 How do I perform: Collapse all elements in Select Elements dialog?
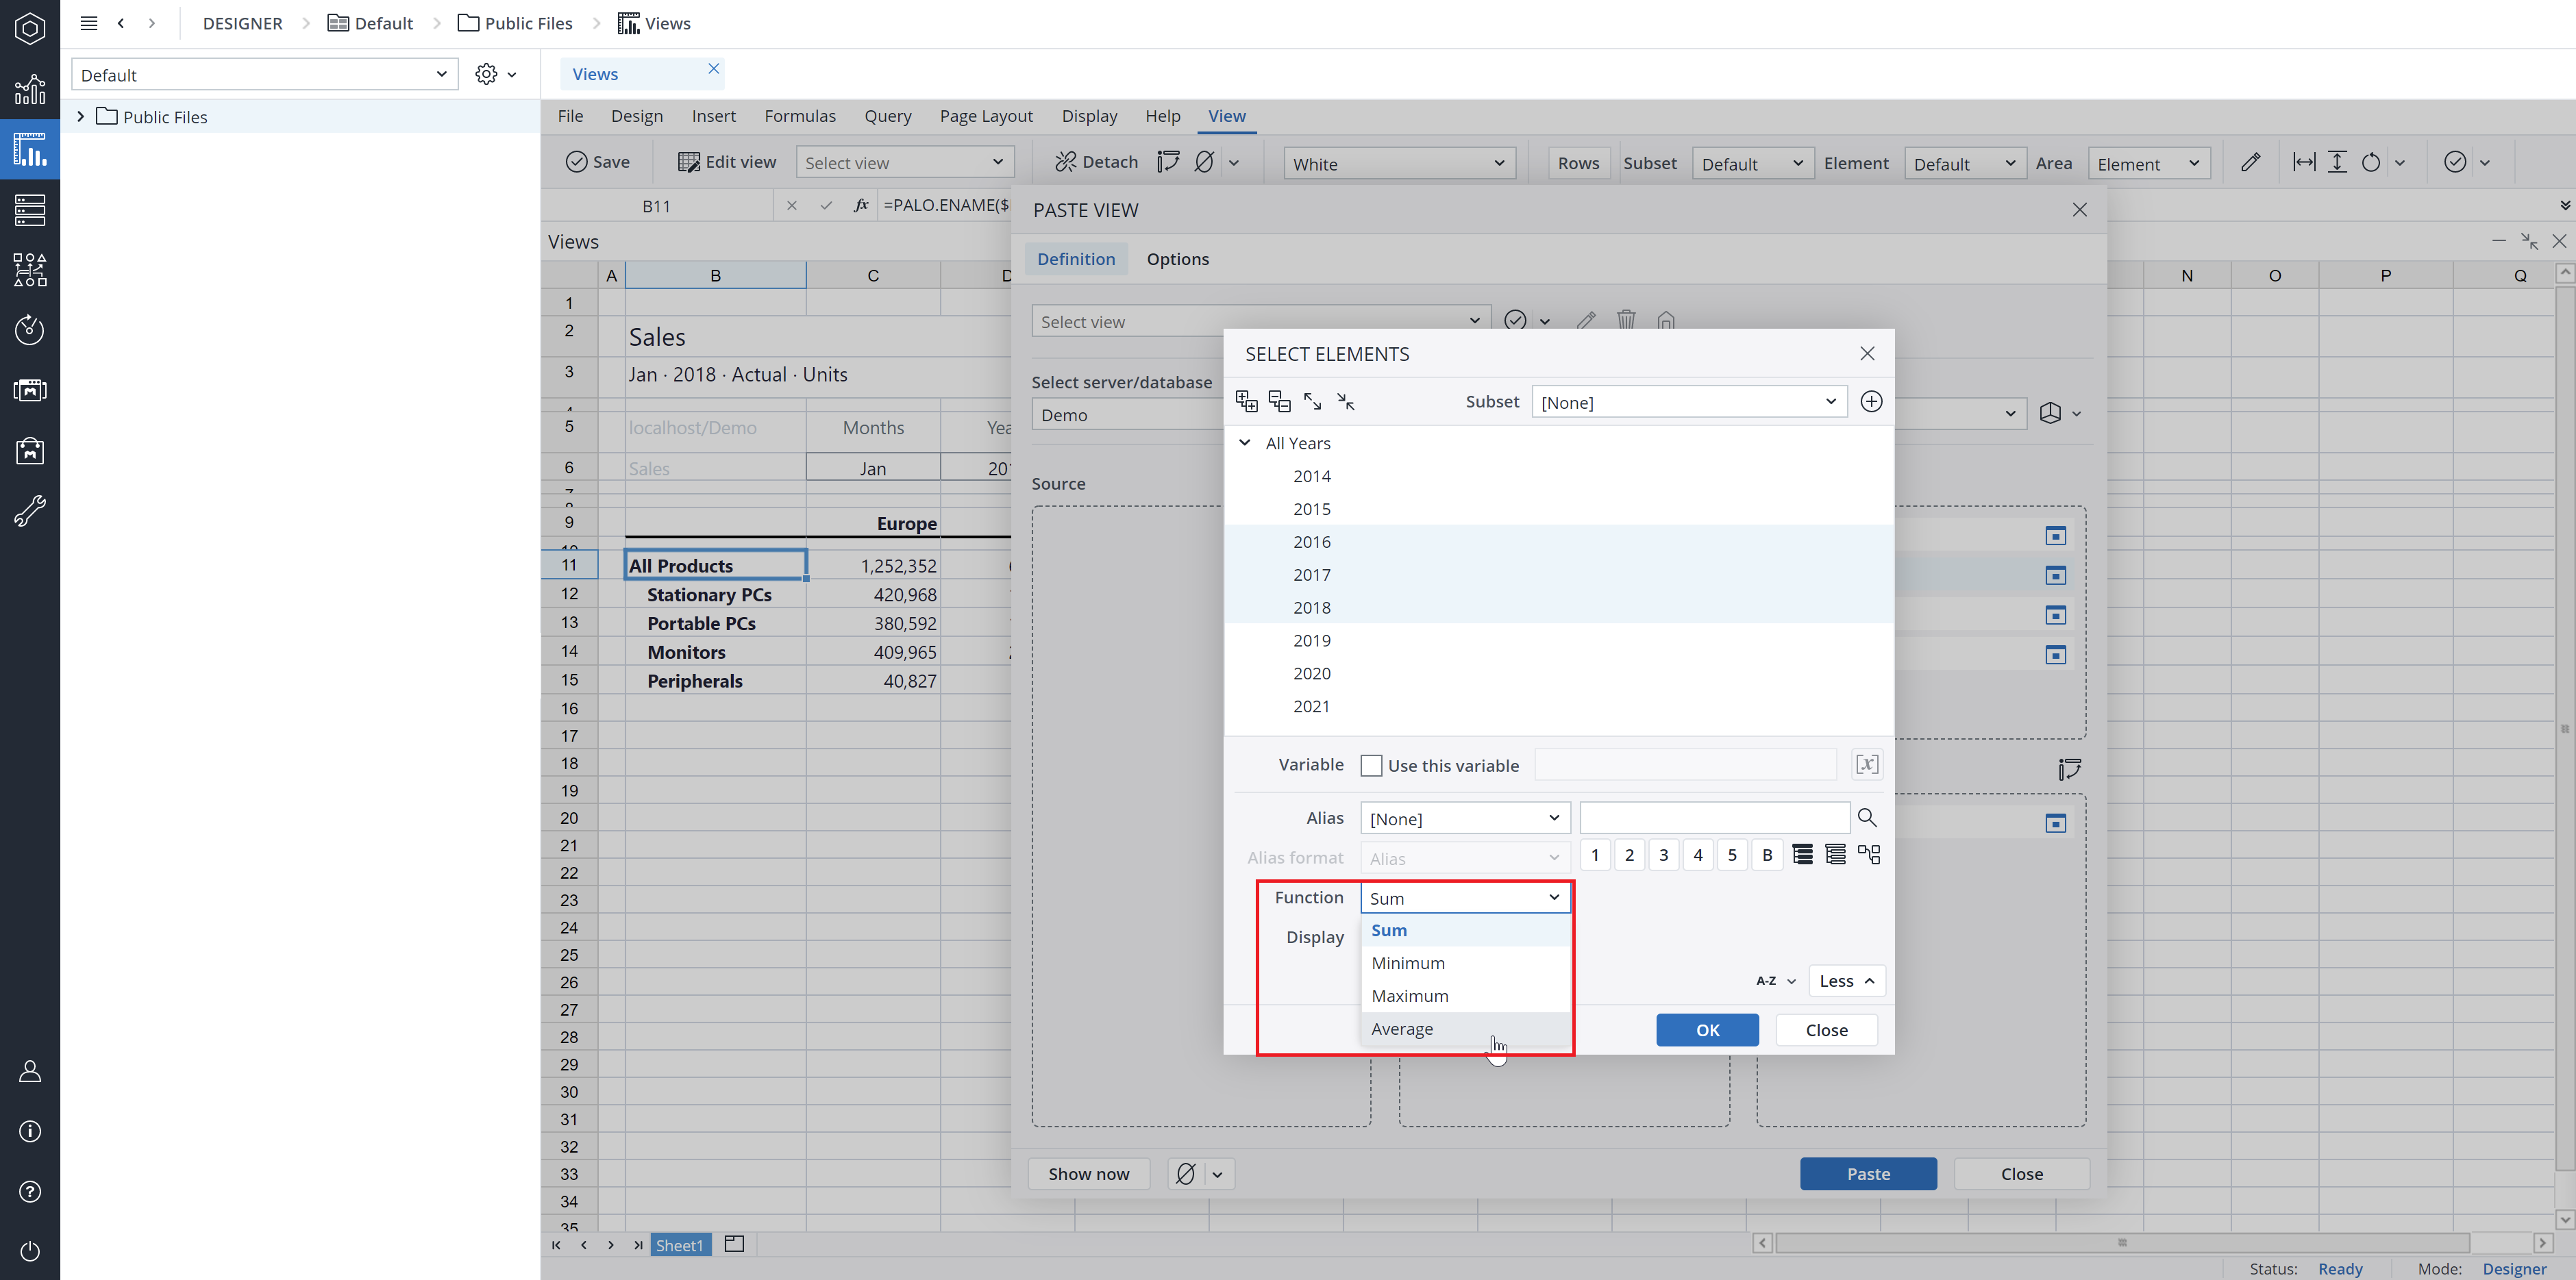coord(1346,400)
